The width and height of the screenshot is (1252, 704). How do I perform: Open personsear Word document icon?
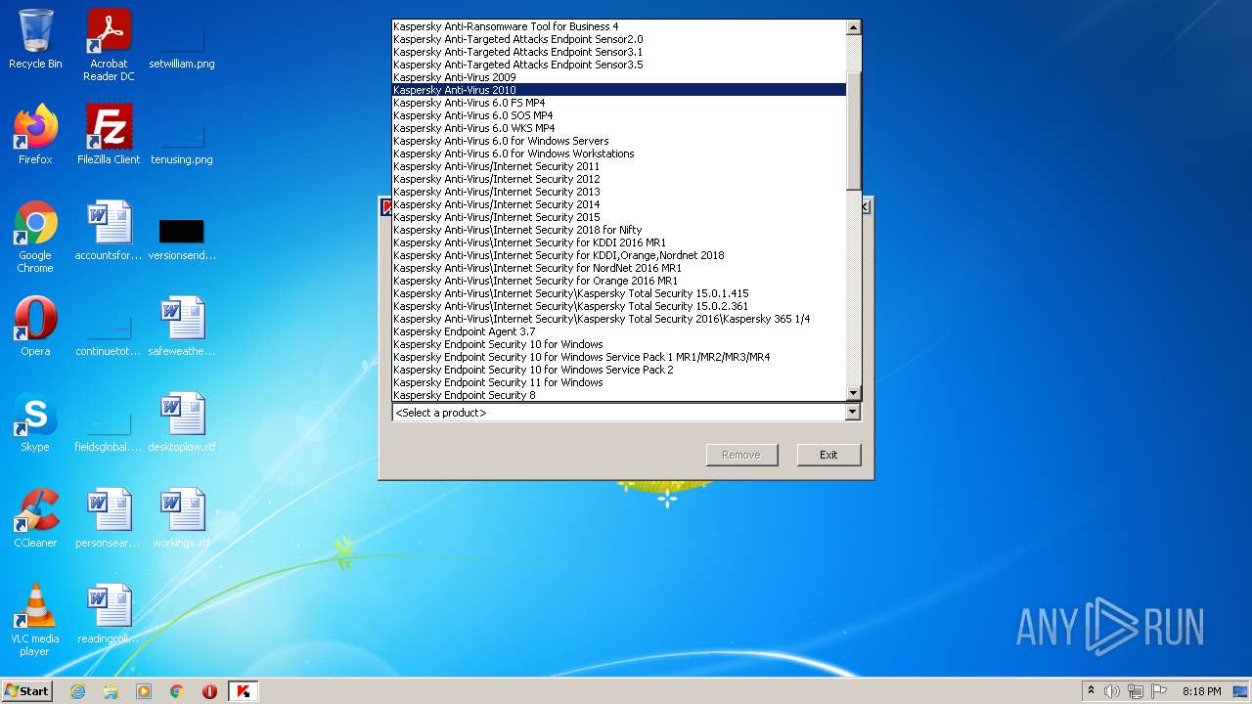pyautogui.click(x=109, y=518)
